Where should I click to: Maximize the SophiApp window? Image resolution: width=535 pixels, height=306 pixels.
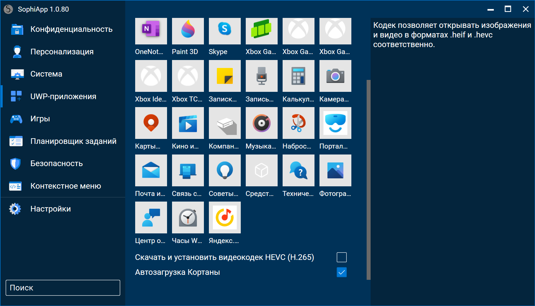pos(508,9)
